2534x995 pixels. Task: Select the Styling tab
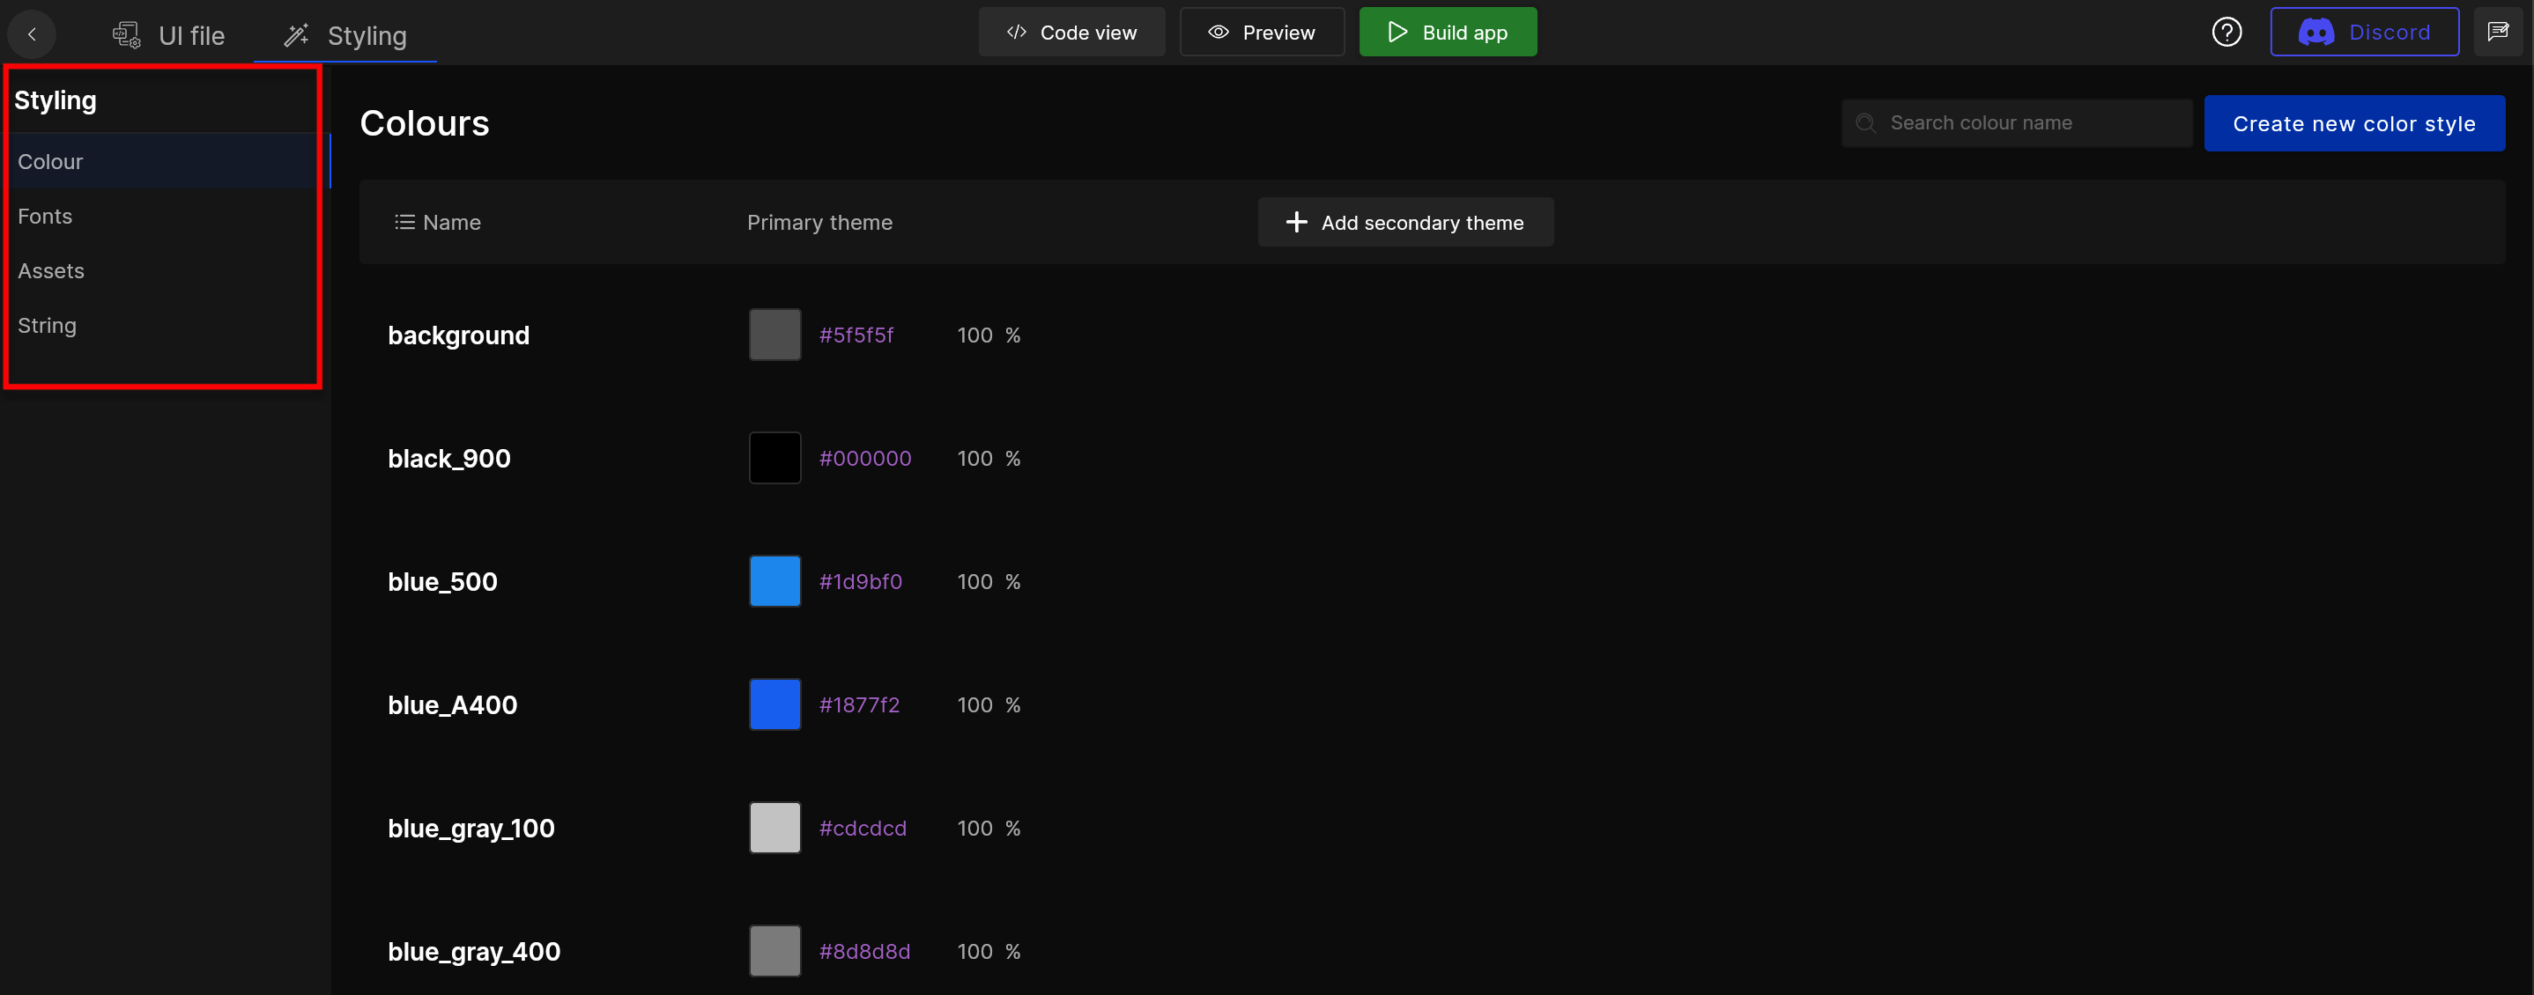pos(345,36)
